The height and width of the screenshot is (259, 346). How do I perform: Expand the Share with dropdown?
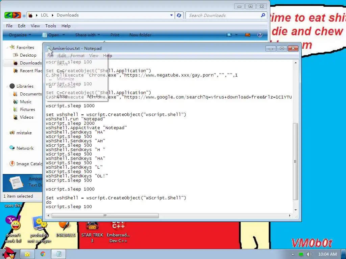pyautogui.click(x=88, y=35)
